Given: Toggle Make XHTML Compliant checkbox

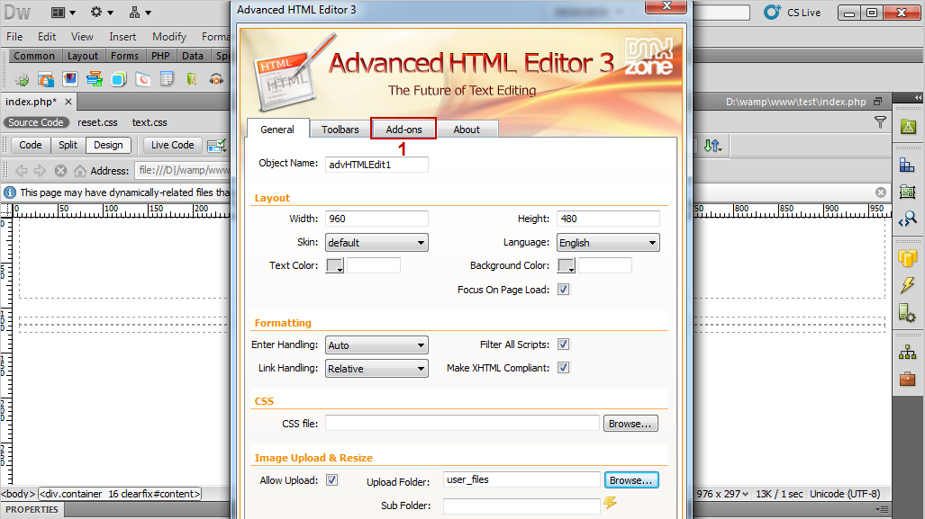Looking at the screenshot, I should [564, 368].
